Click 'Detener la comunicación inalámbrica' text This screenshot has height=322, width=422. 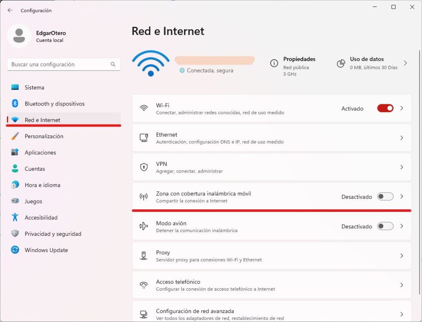pyautogui.click(x=197, y=230)
